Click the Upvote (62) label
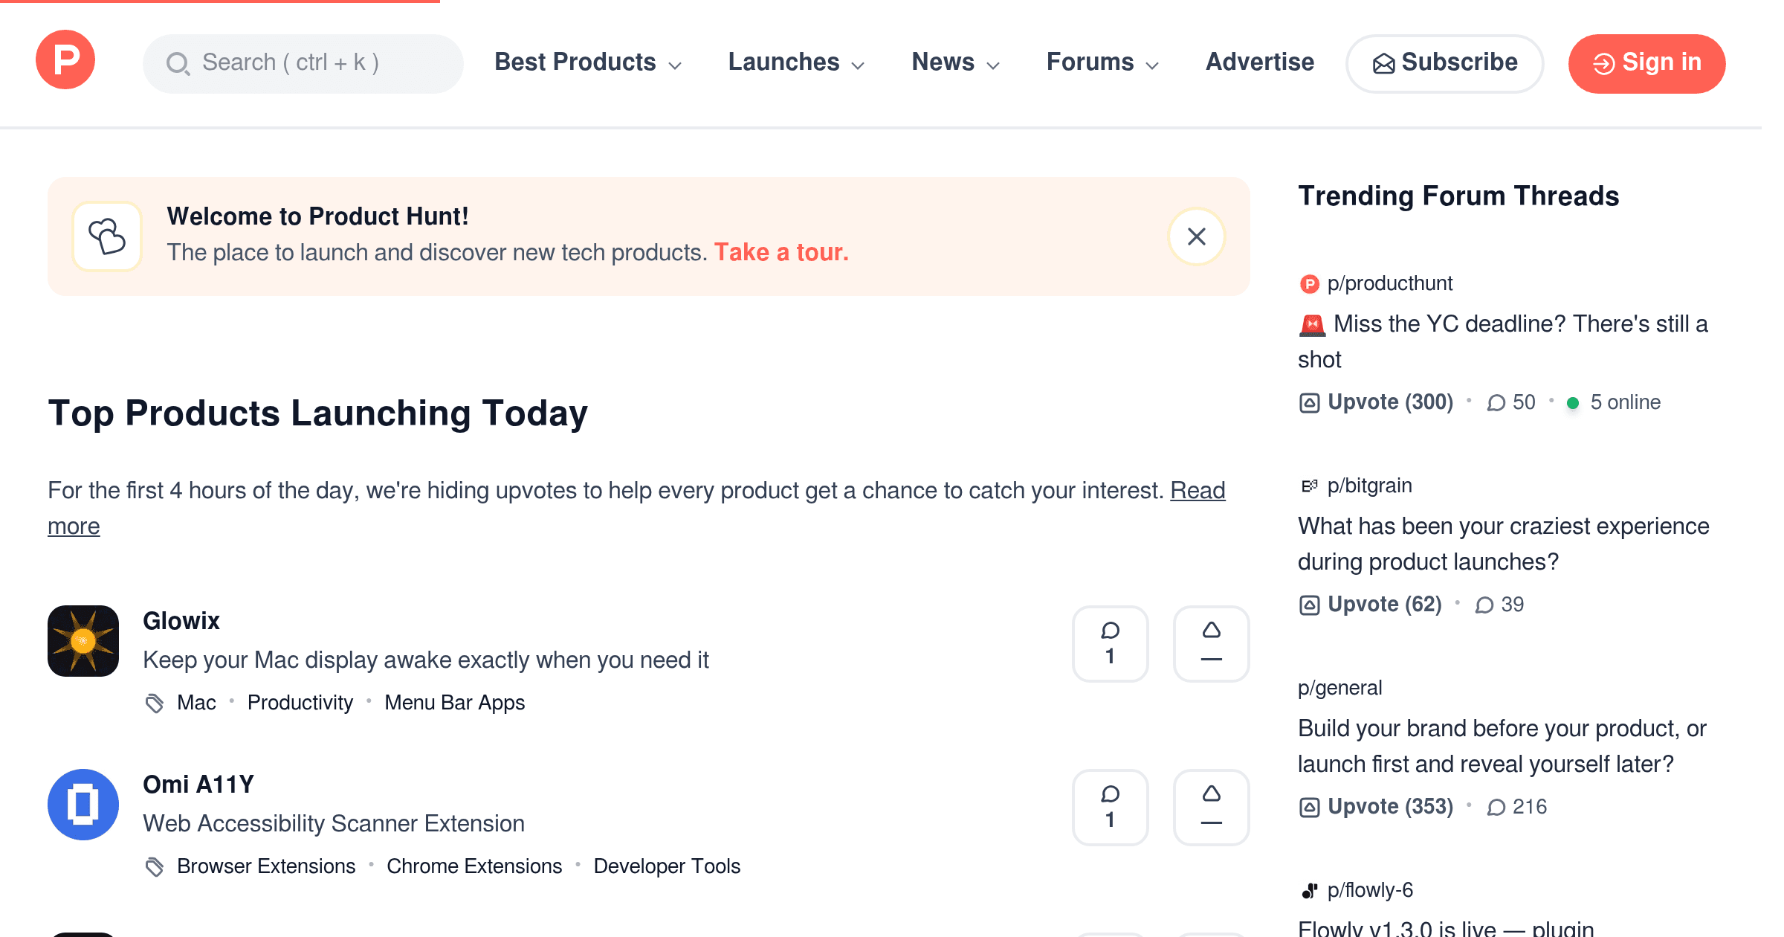The image size is (1784, 937). [1385, 605]
